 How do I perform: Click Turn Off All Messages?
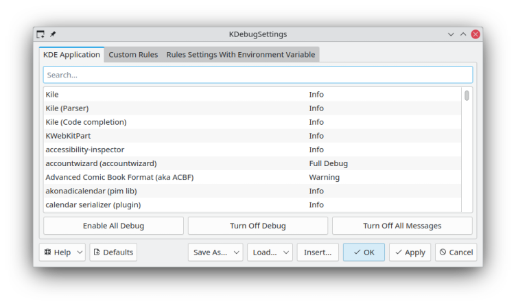click(x=402, y=226)
